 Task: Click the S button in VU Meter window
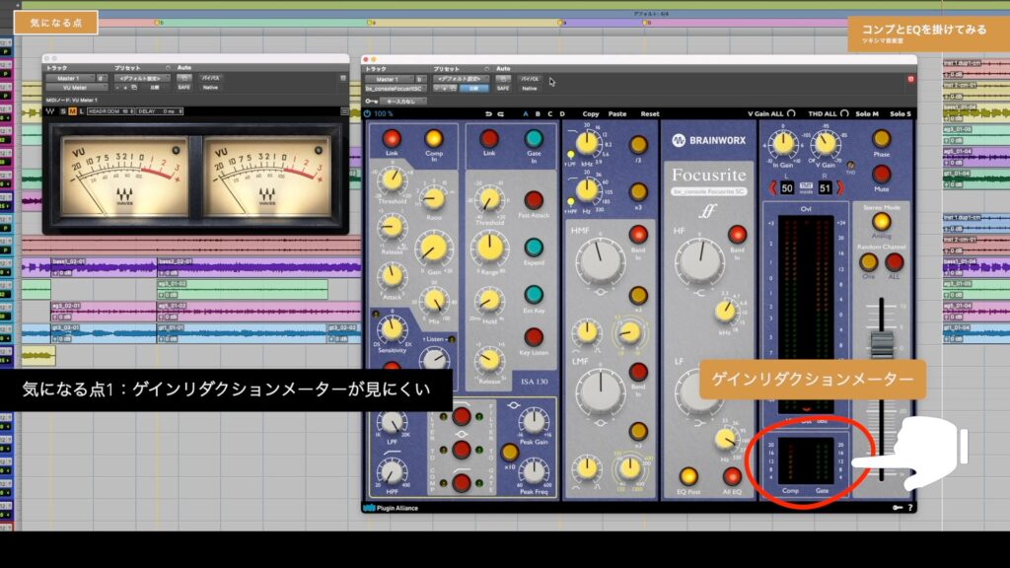pyautogui.click(x=63, y=111)
